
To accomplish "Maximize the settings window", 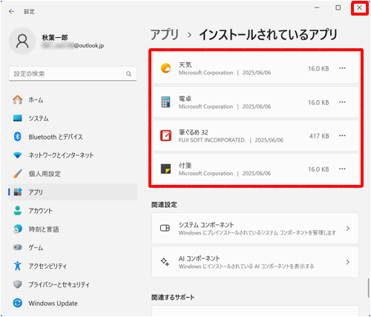I will pyautogui.click(x=338, y=7).
